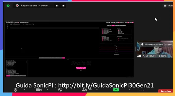
Task: Toggle the Zoom camera icon
Action: coord(39,90)
